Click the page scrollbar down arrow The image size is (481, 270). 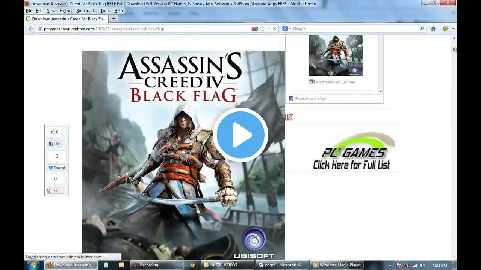click(x=454, y=257)
